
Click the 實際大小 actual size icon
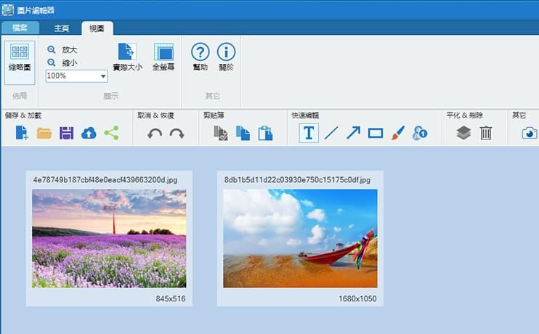(127, 52)
